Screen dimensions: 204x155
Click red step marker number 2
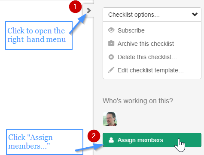(x=94, y=136)
